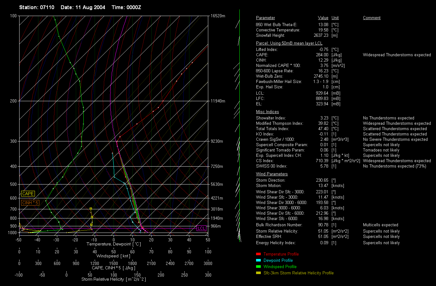436x286 pixels.
Task: Click the 'CAPE, CINH * 5 [J/kg]' axis title
Action: [x=113, y=268]
